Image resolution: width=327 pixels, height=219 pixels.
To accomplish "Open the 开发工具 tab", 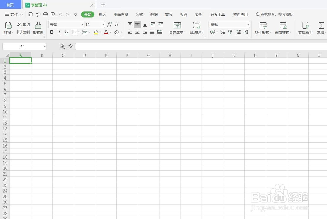I will point(217,15).
